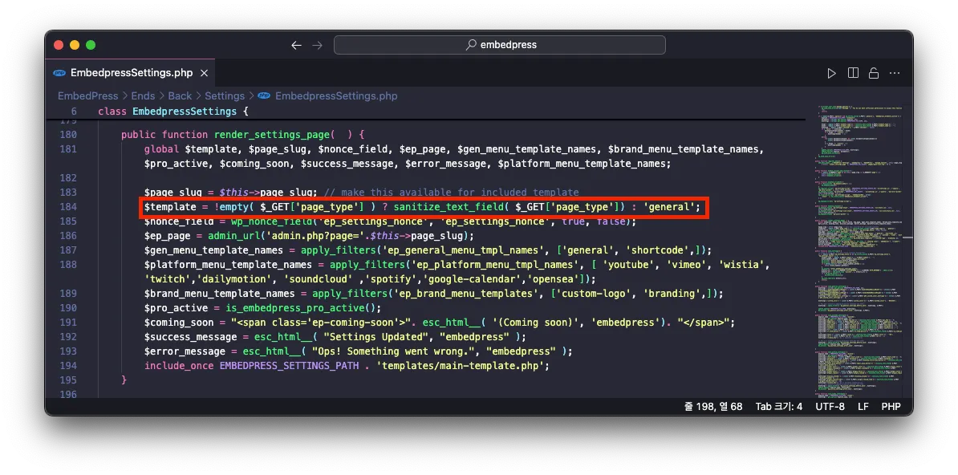The image size is (958, 475).
Task: Minimize the window with yellow button
Action: pos(75,45)
